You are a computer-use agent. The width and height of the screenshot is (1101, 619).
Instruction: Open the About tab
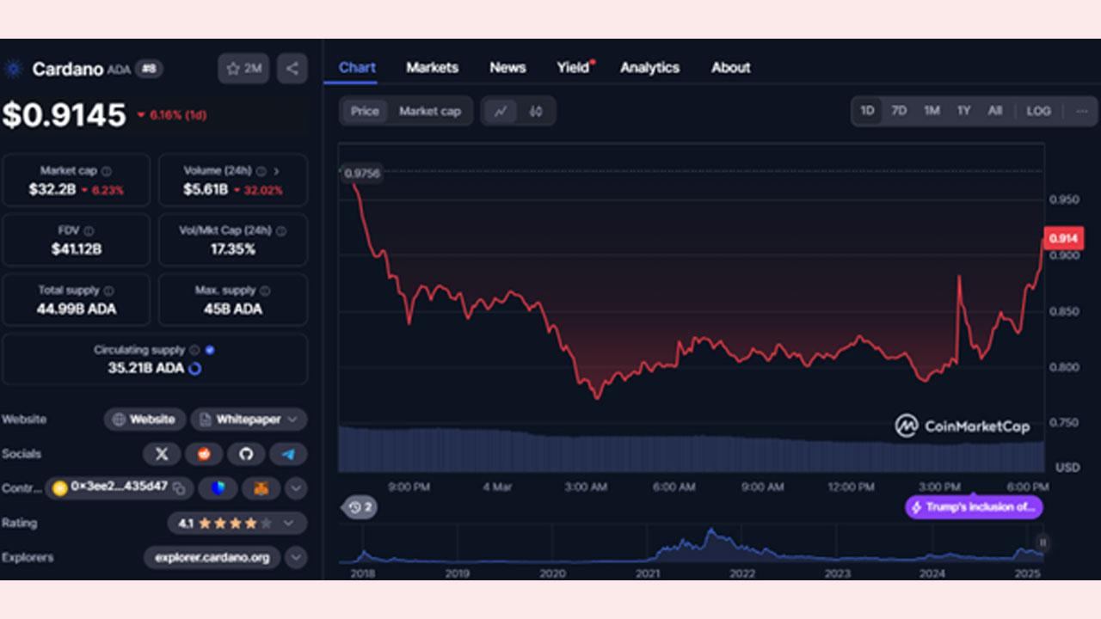730,67
